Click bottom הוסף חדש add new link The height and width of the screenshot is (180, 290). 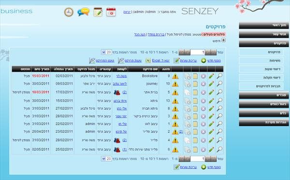pyautogui.click(x=214, y=167)
